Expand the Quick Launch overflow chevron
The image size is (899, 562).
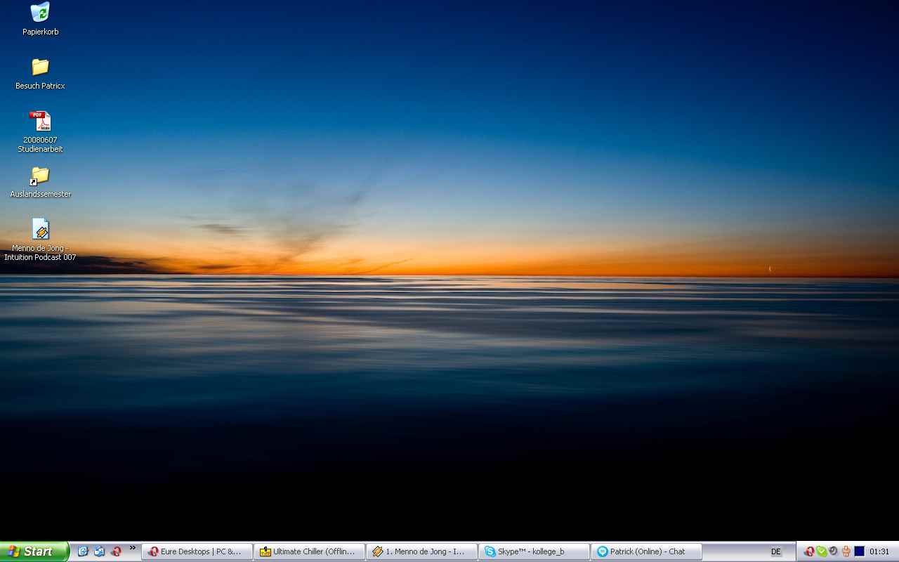(132, 548)
